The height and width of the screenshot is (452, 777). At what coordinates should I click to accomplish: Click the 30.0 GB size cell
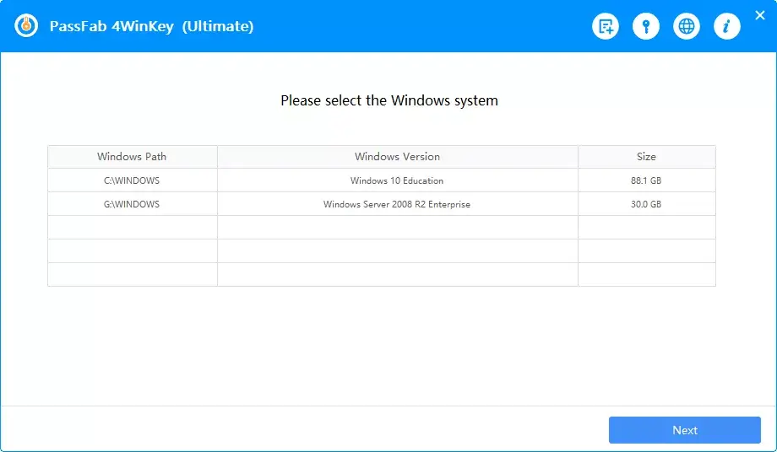click(646, 204)
